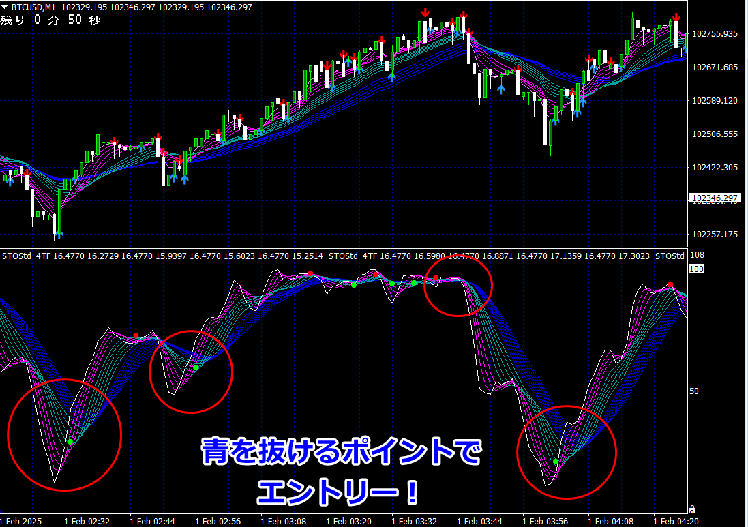This screenshot has height=527, width=748.
Task: Click the countdown text 残り 0 分 50 秒
Action: [x=50, y=20]
